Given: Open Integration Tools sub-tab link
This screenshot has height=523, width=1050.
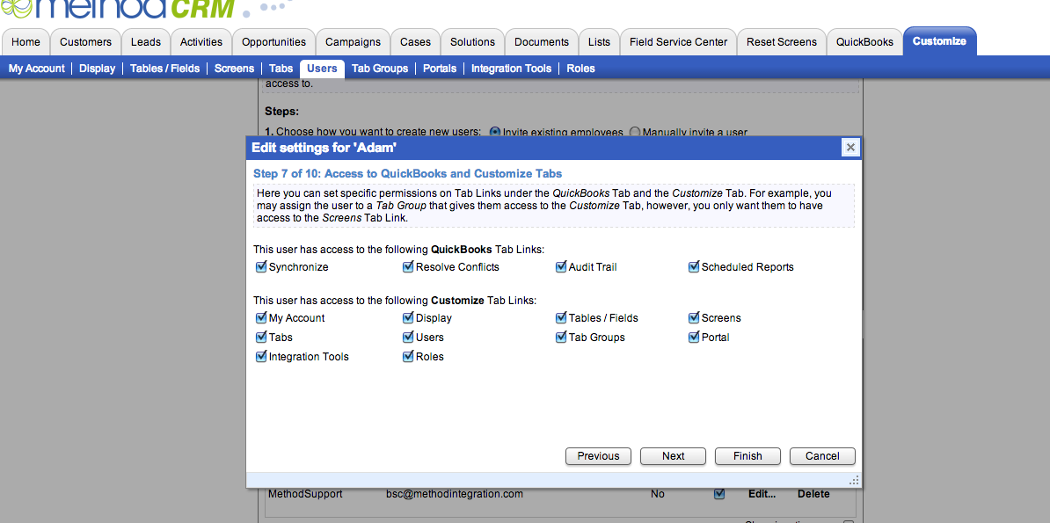Looking at the screenshot, I should click(x=512, y=69).
